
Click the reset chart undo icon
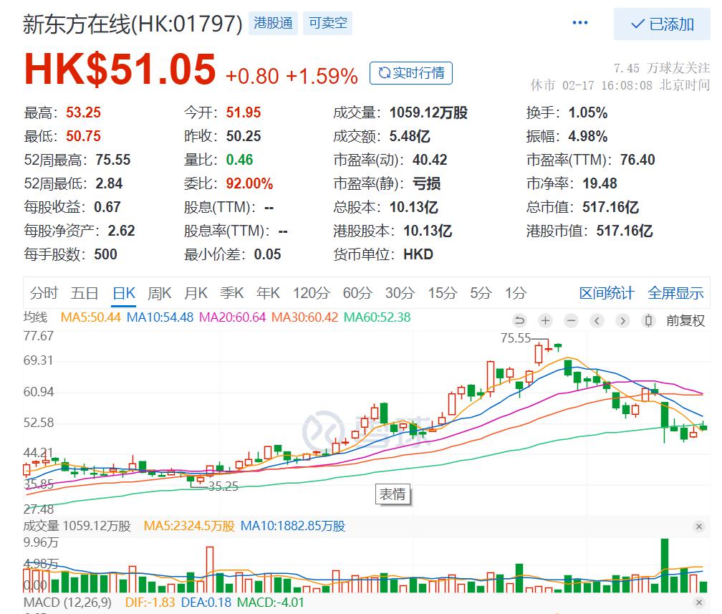point(520,320)
